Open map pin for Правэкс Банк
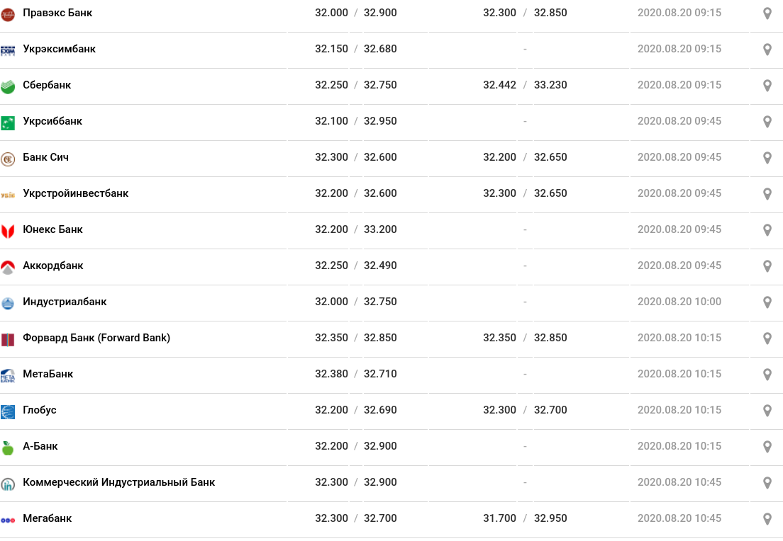The height and width of the screenshot is (541, 783). pyautogui.click(x=767, y=13)
